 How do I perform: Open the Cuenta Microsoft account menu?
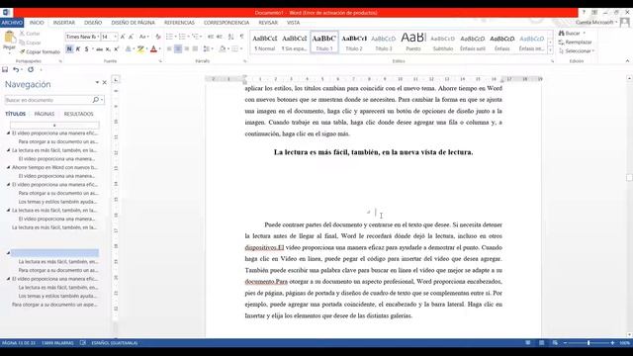point(596,23)
